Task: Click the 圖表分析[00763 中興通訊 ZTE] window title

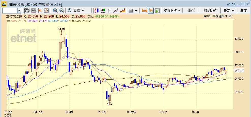Action: coord(36,4)
